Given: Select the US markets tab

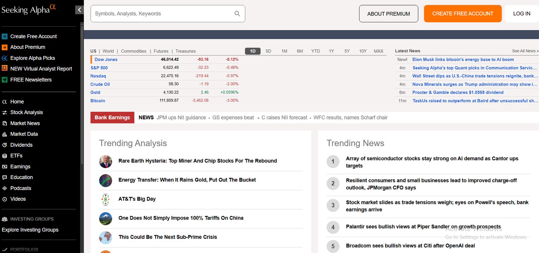Looking at the screenshot, I should coord(93,51).
